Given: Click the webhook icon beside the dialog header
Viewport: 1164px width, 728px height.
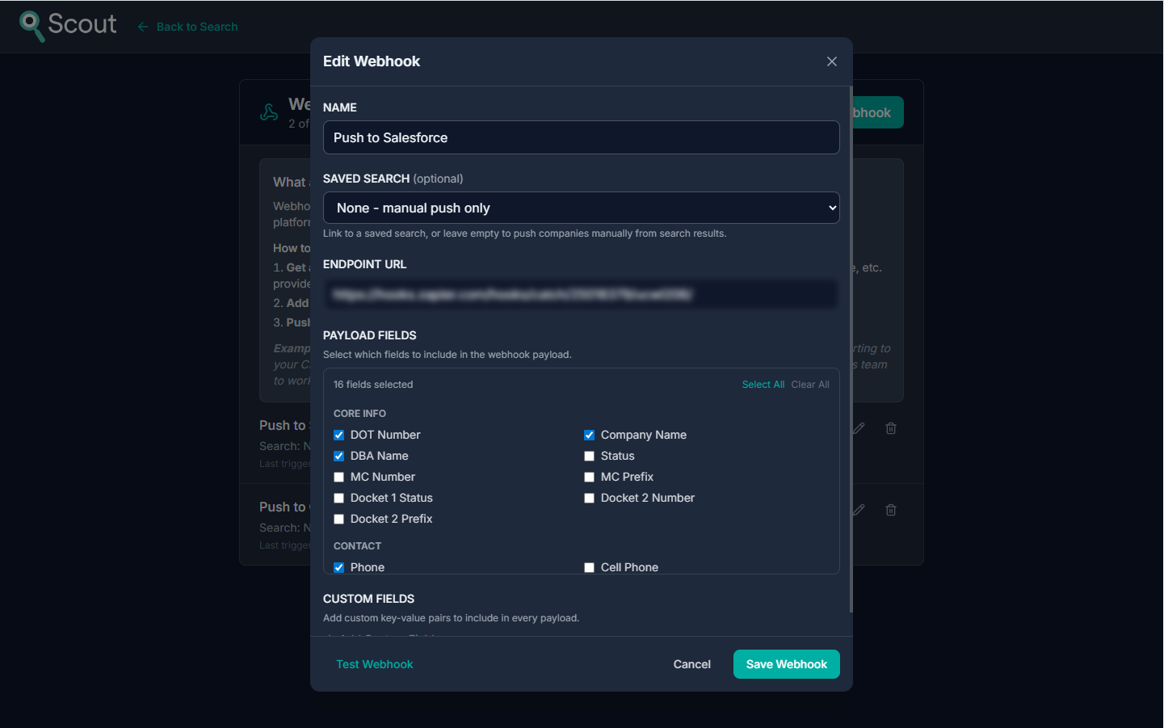Looking at the screenshot, I should [x=268, y=112].
